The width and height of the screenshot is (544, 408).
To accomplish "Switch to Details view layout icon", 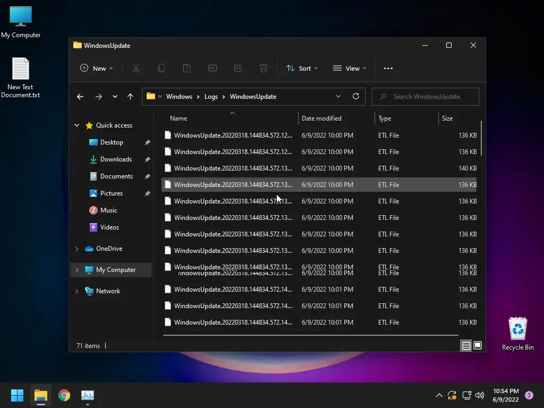I will tap(466, 345).
